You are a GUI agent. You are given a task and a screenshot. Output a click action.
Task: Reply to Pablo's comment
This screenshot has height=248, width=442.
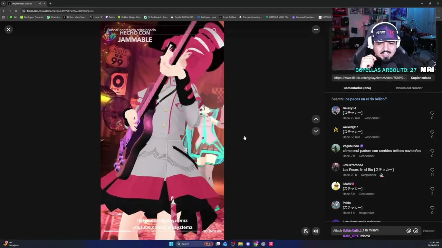click(x=366, y=213)
